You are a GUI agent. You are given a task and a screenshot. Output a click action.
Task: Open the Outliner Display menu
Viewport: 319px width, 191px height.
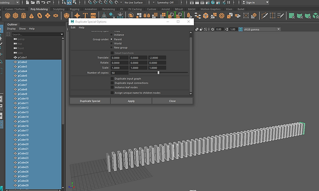[11, 29]
